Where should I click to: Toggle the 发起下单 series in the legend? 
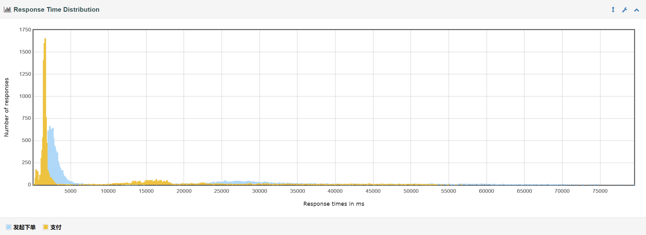pos(24,227)
